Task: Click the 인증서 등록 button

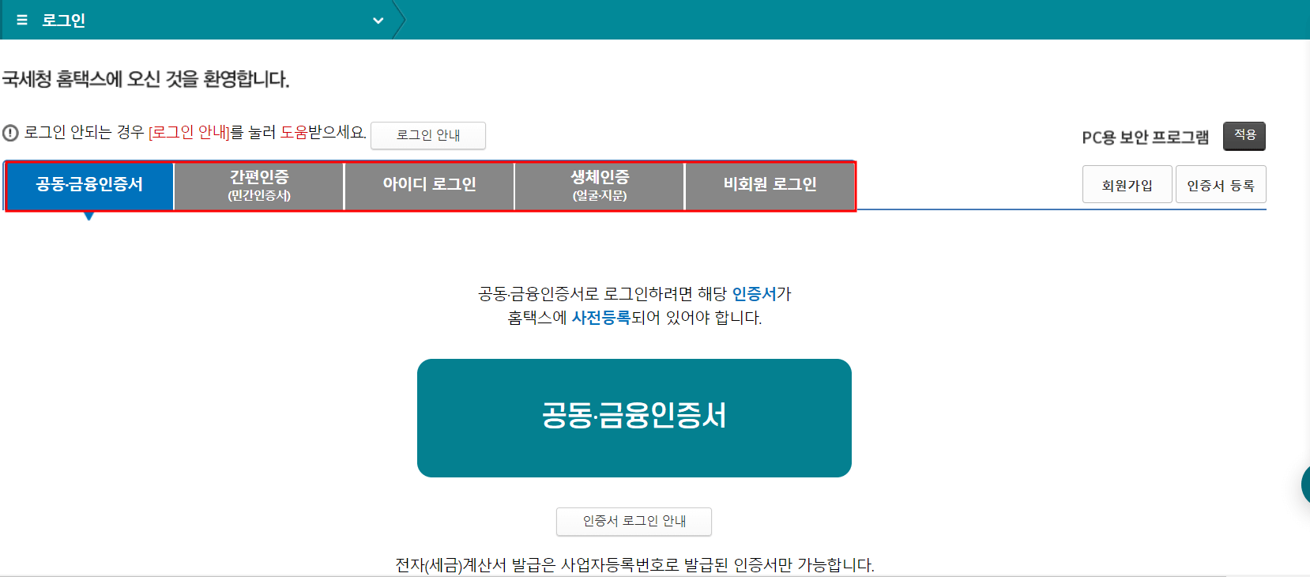Action: click(1221, 185)
